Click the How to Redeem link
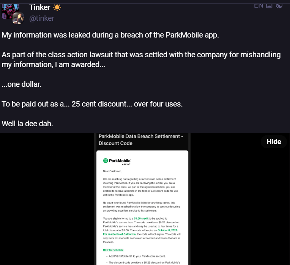This screenshot has height=265, width=290. (113, 250)
